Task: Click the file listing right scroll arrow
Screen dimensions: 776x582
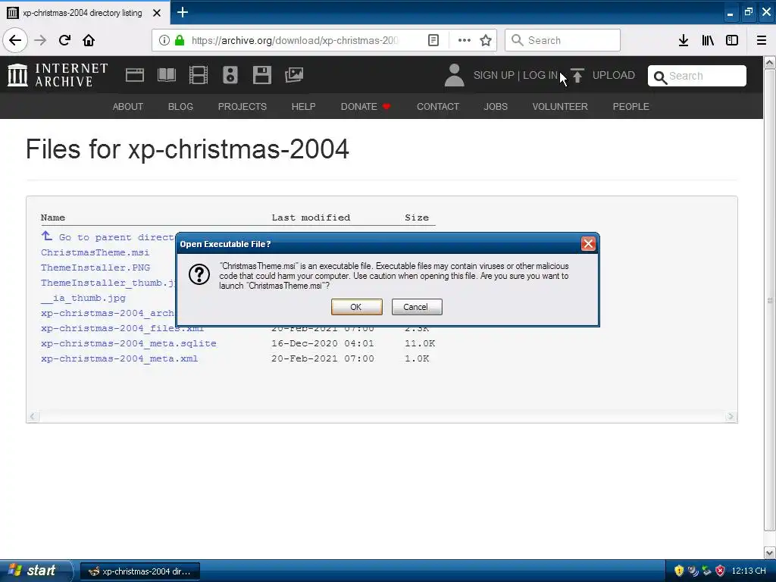Action: point(731,417)
